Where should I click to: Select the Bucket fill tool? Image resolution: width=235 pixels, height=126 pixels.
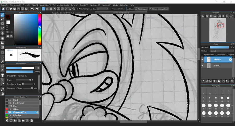tap(2, 43)
